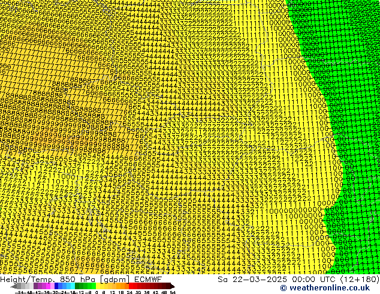Click the Height/Temp. 850 hPa ECMWF title
Viewport: 380px width, 294px height.
[81, 279]
